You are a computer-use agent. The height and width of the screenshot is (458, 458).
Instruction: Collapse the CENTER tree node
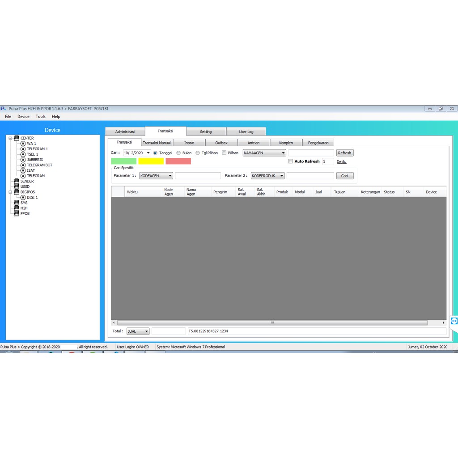10,138
